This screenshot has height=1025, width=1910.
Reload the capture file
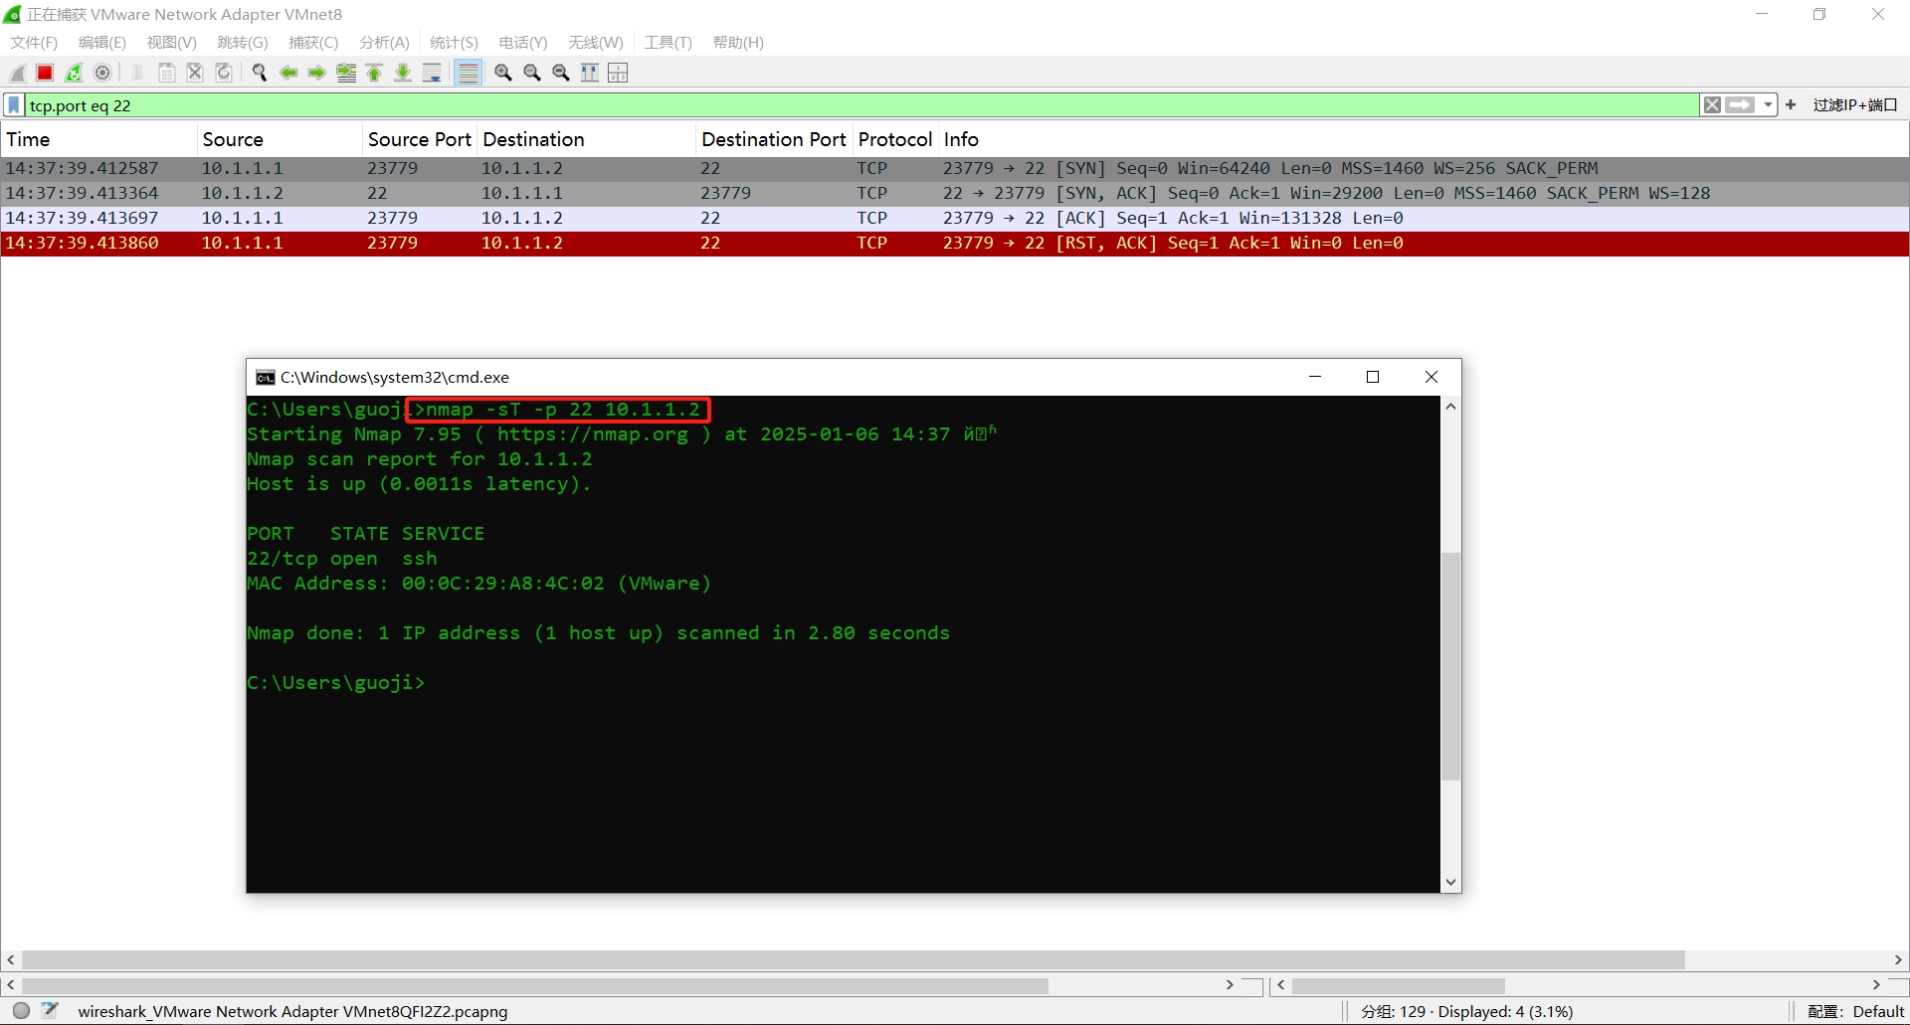click(x=224, y=73)
